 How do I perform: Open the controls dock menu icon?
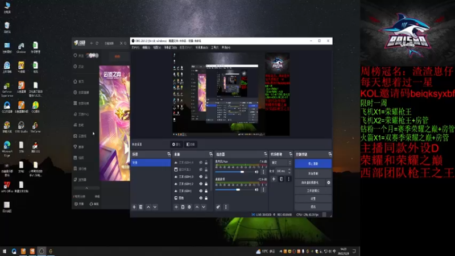[x=330, y=154]
